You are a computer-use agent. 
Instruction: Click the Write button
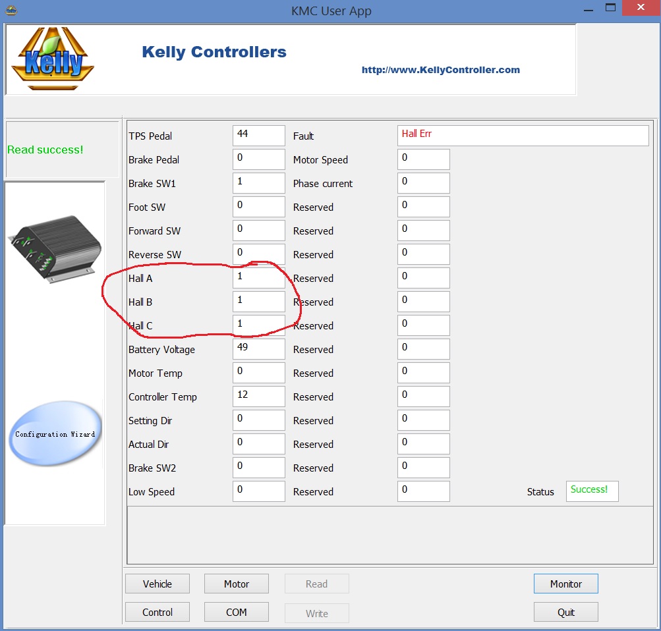[316, 613]
